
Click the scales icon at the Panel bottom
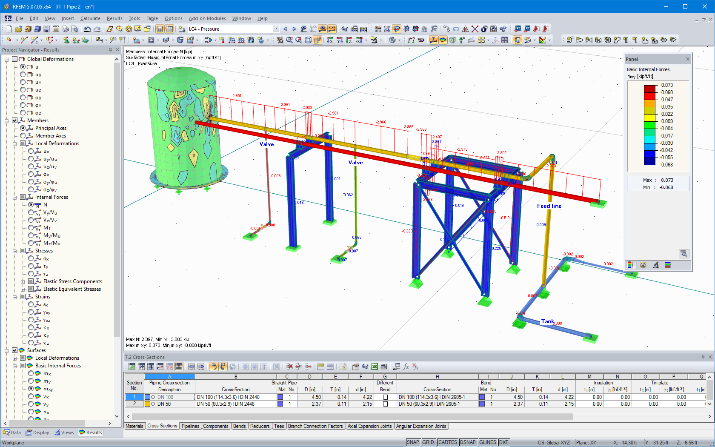643,265
